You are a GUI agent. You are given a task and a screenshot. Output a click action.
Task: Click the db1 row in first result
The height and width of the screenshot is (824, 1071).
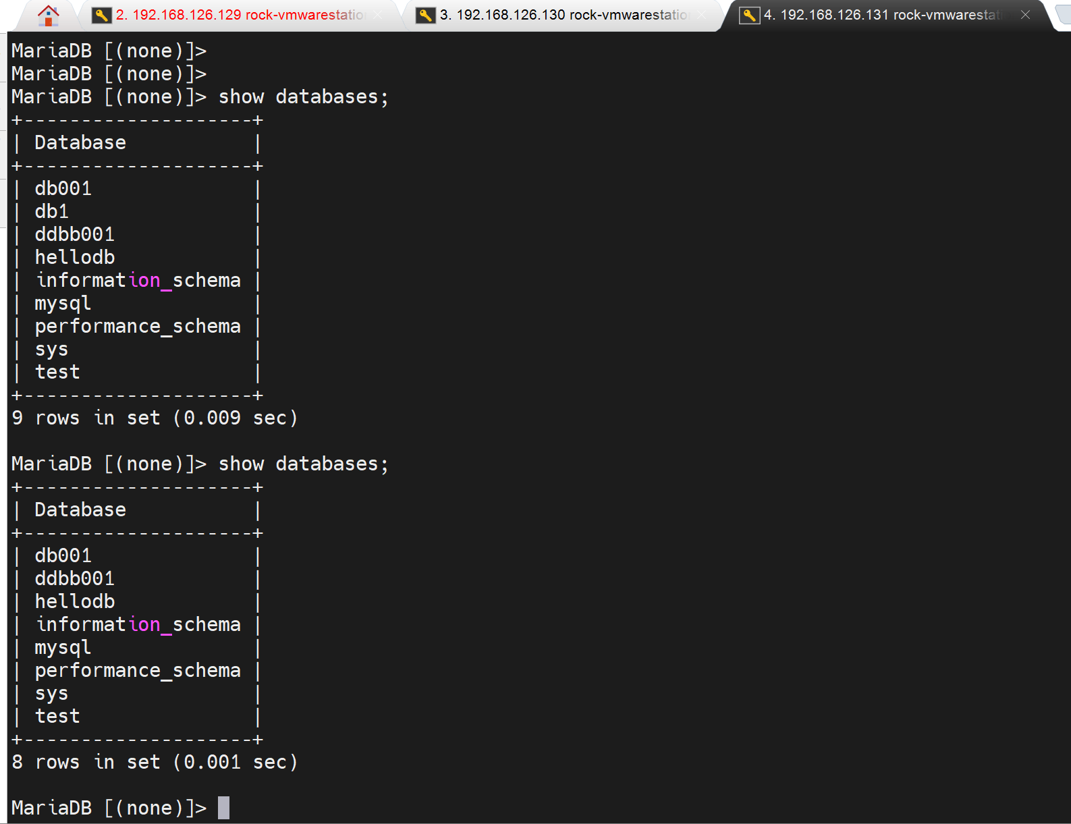(x=52, y=212)
